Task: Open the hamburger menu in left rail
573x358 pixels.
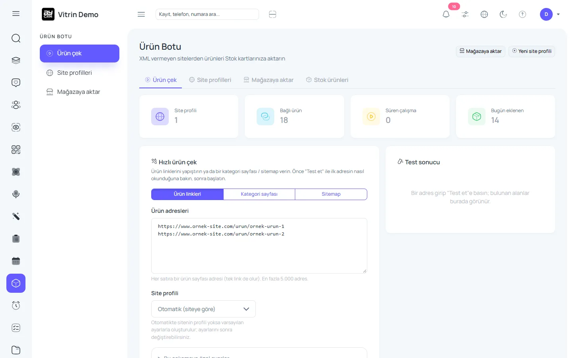Action: tap(16, 14)
